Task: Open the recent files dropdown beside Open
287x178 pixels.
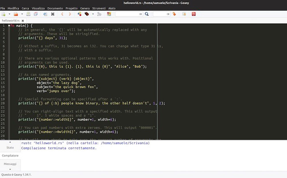Action: (22, 14)
